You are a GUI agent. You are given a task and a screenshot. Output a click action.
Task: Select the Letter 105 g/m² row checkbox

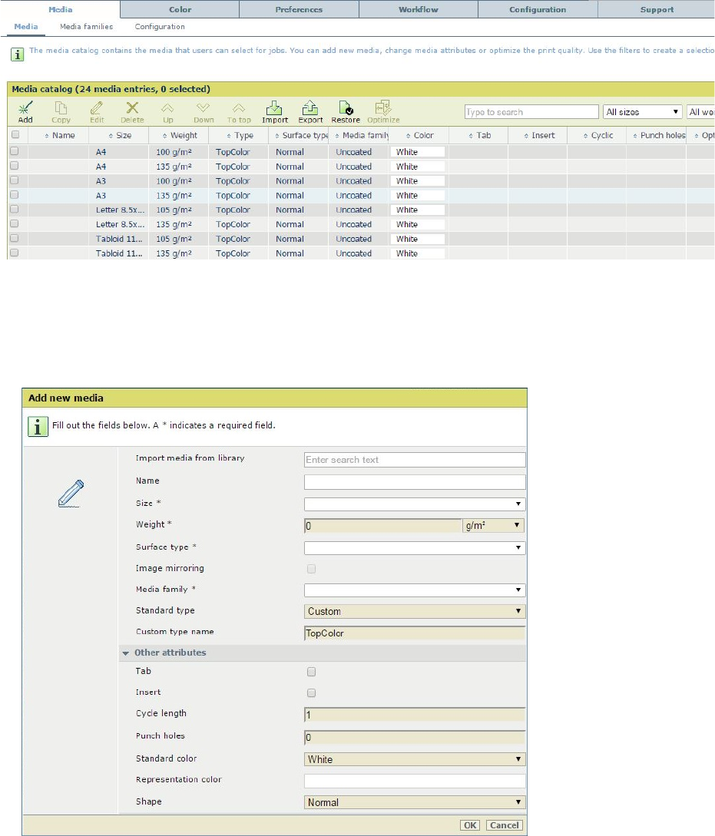tap(15, 210)
